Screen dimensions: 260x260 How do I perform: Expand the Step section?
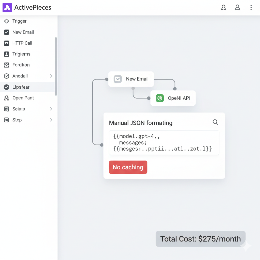(x=51, y=120)
